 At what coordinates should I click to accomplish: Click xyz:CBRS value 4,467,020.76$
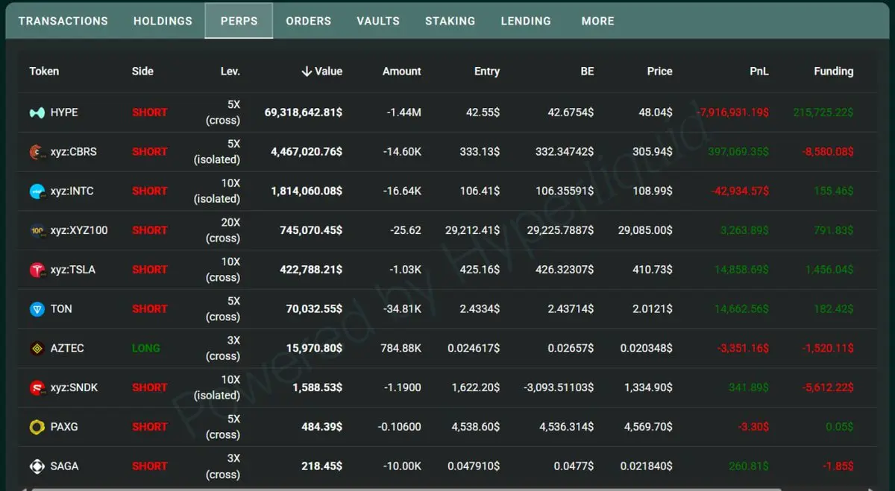(x=307, y=152)
